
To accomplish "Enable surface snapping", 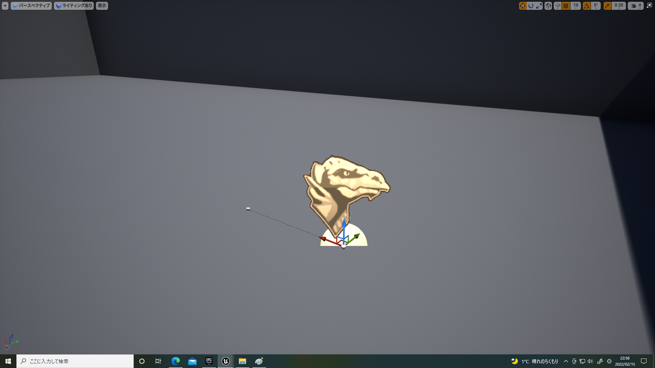I will click(556, 5).
